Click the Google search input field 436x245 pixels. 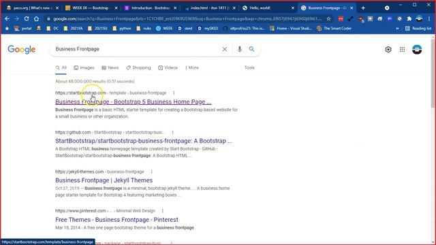136,49
